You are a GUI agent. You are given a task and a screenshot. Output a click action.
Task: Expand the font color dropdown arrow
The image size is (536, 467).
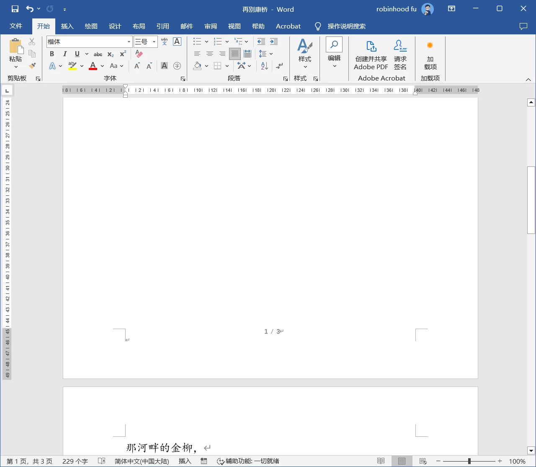point(102,66)
